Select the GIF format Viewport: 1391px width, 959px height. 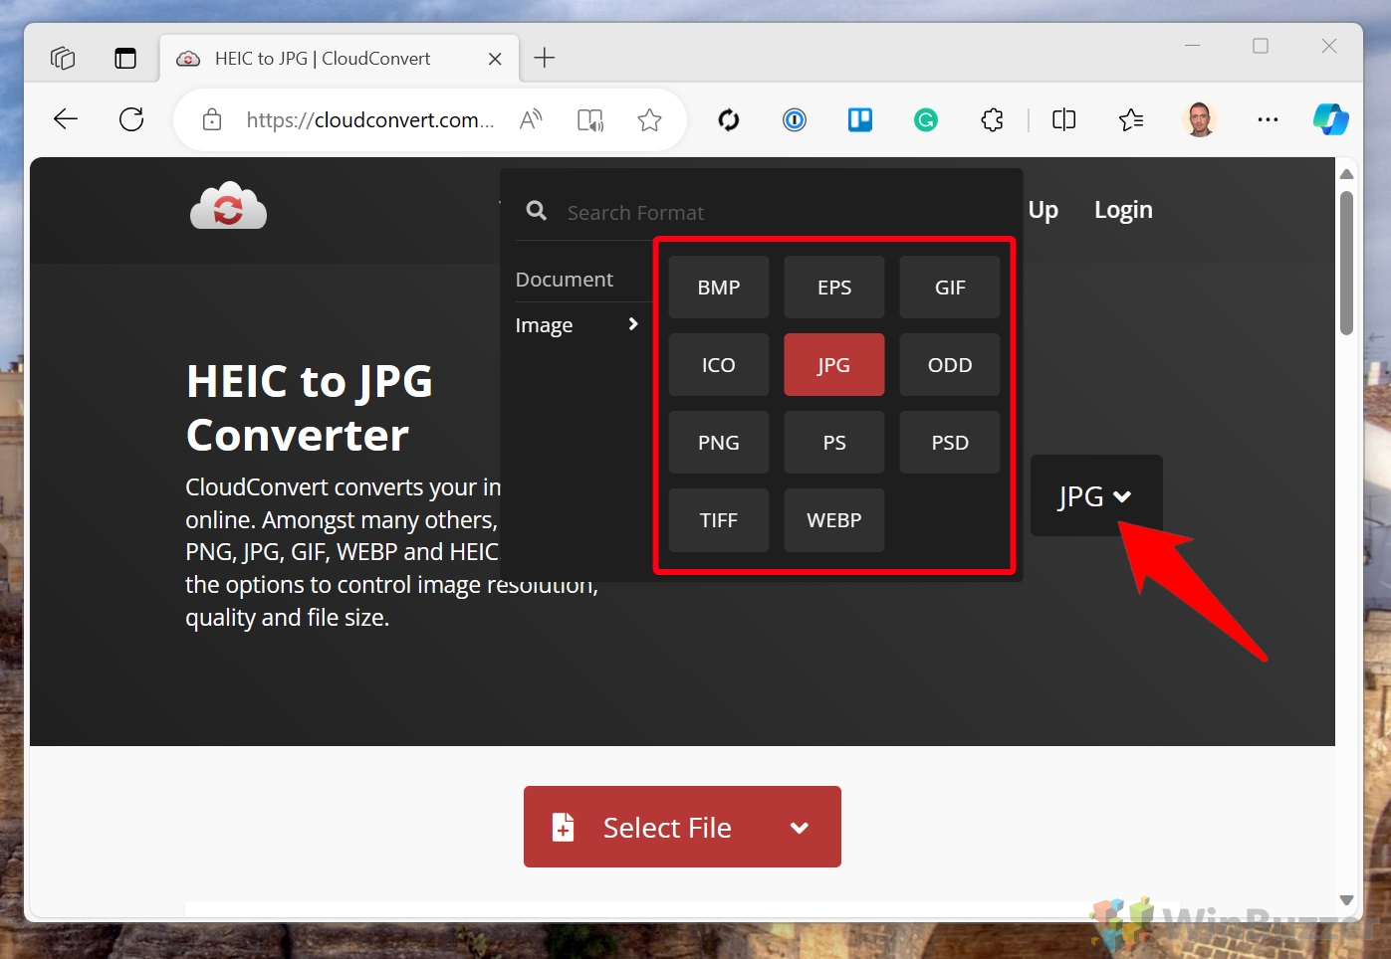coord(950,288)
